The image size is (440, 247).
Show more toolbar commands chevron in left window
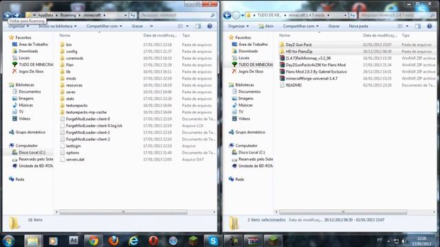click(151, 26)
